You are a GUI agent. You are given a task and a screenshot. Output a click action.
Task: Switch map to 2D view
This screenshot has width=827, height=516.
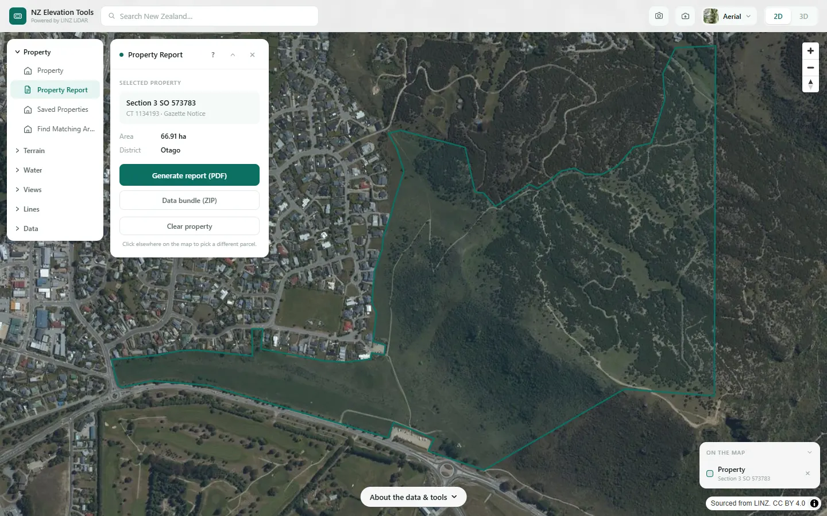coord(778,16)
